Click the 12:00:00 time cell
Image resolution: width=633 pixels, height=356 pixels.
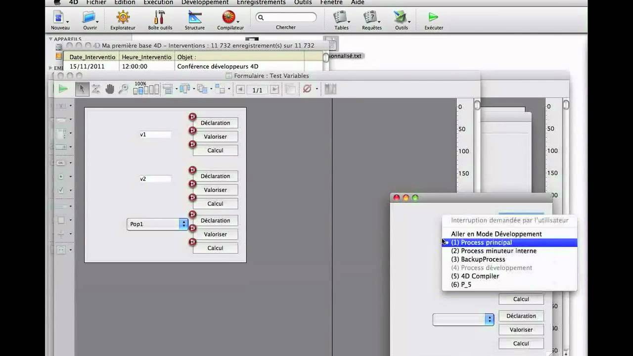pos(147,66)
